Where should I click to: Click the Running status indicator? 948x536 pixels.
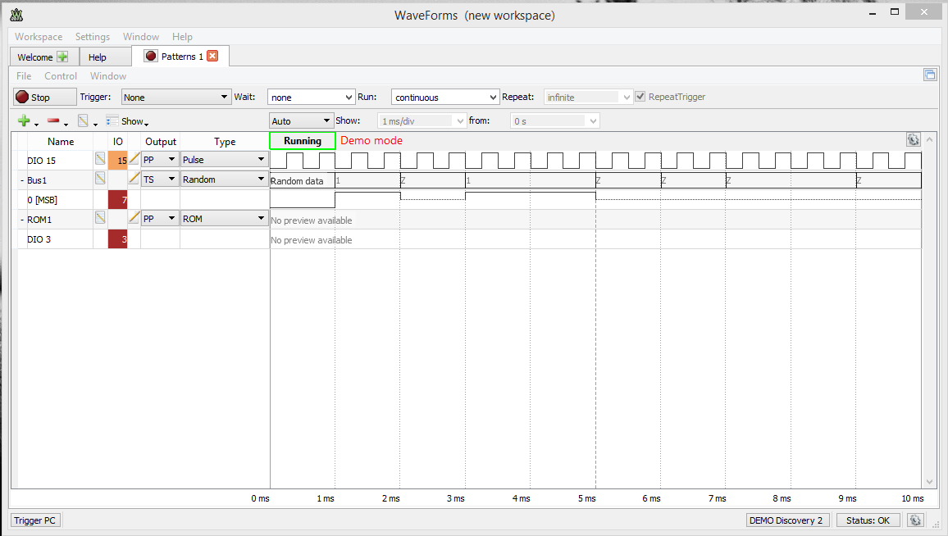point(303,141)
